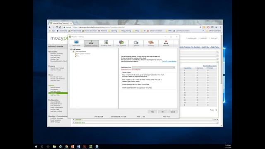This screenshot has height=149, width=265.
Task: Click the Chrome address bar
Action: tap(132, 27)
